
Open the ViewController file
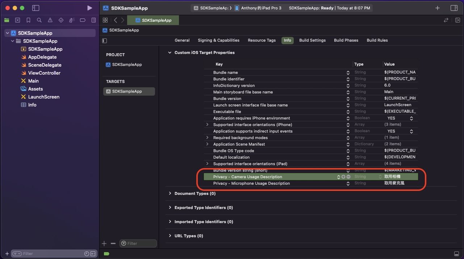44,73
